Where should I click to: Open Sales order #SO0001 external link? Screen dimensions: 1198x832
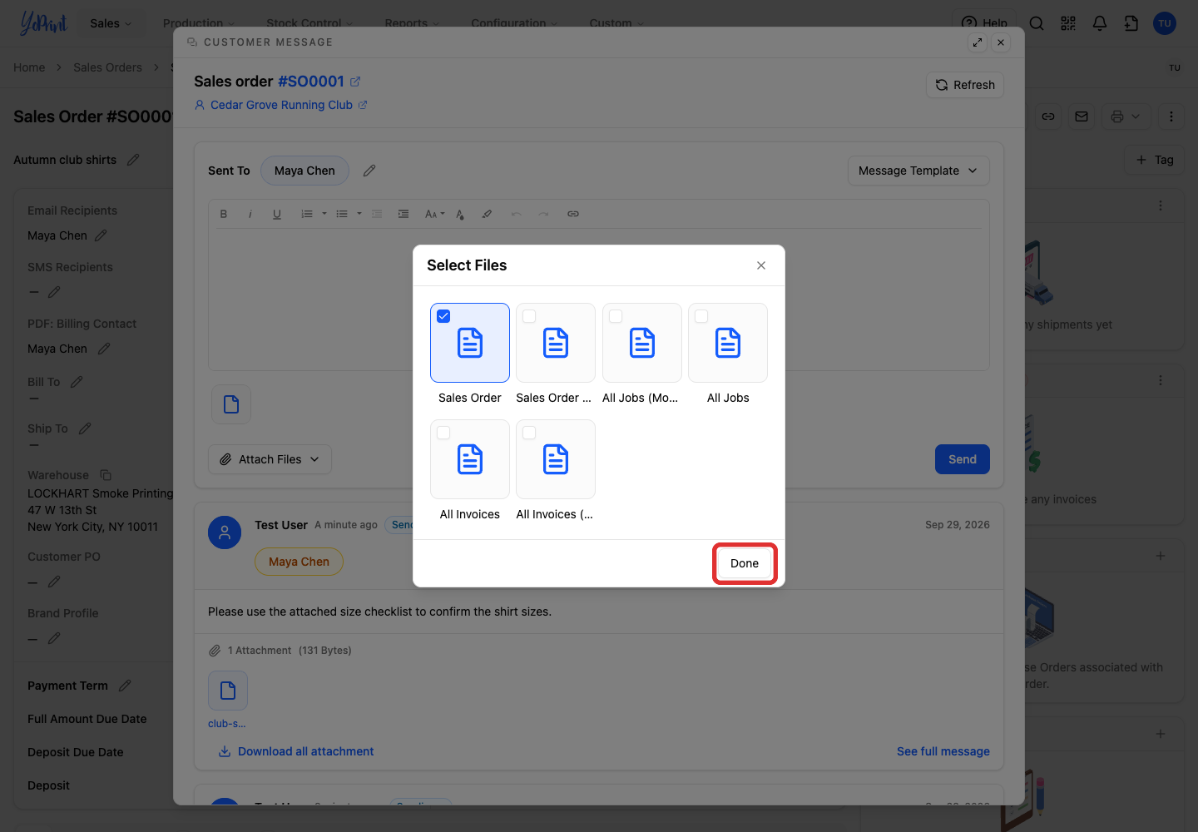click(x=355, y=82)
